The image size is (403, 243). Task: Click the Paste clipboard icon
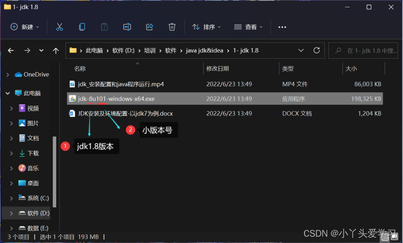(104, 27)
